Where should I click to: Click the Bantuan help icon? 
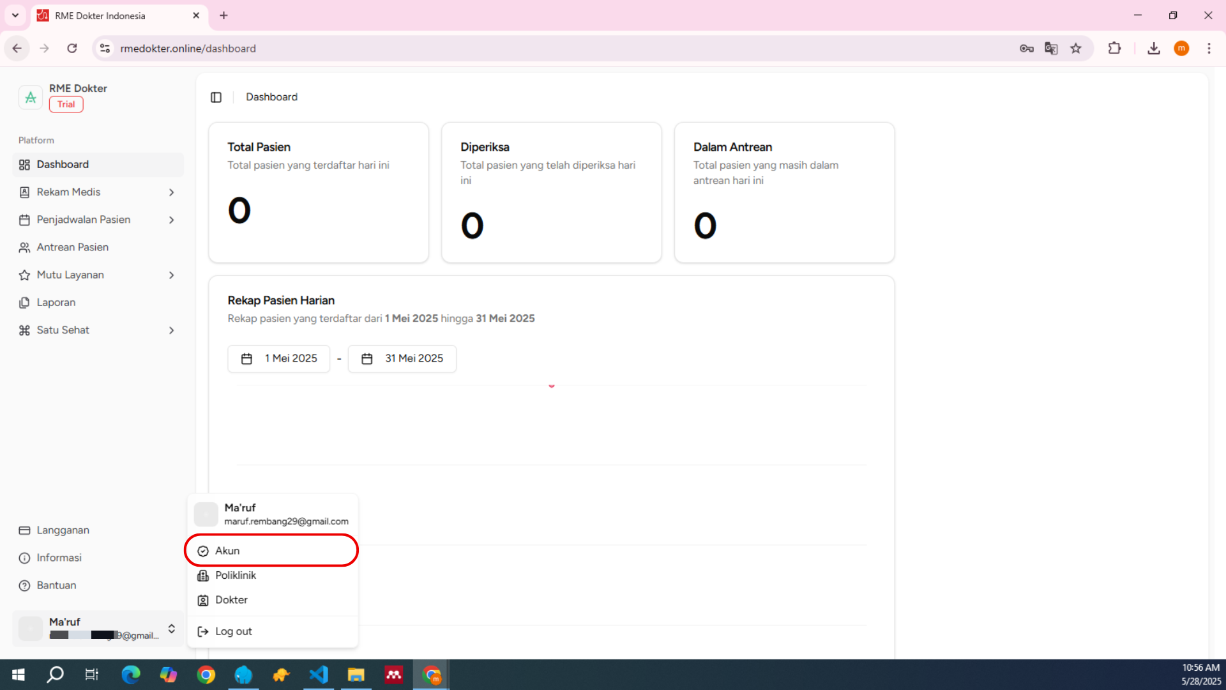click(24, 585)
